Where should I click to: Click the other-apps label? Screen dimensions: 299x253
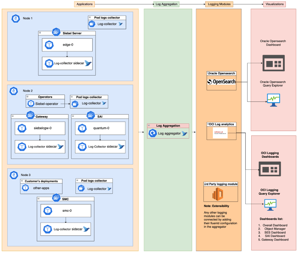click(41, 188)
